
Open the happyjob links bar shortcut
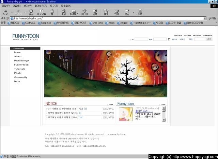tap(45, 23)
